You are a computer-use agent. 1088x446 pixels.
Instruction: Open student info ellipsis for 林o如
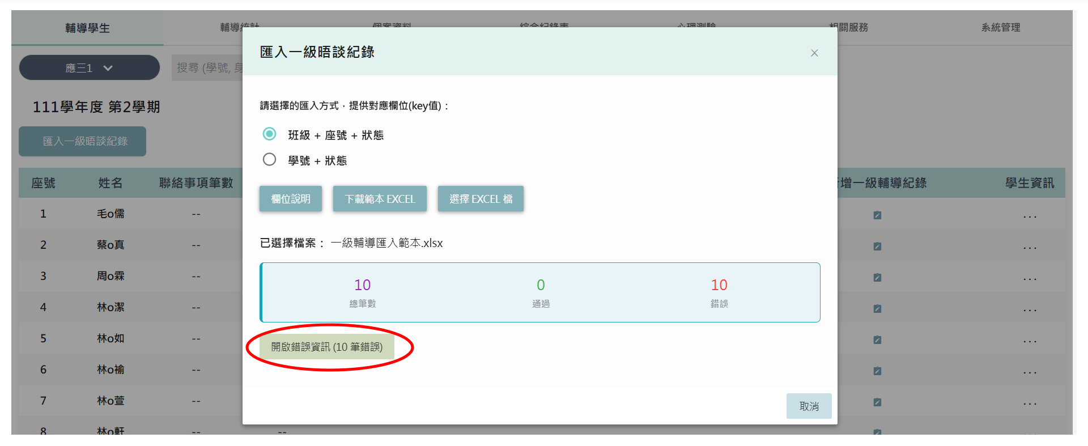click(1030, 341)
